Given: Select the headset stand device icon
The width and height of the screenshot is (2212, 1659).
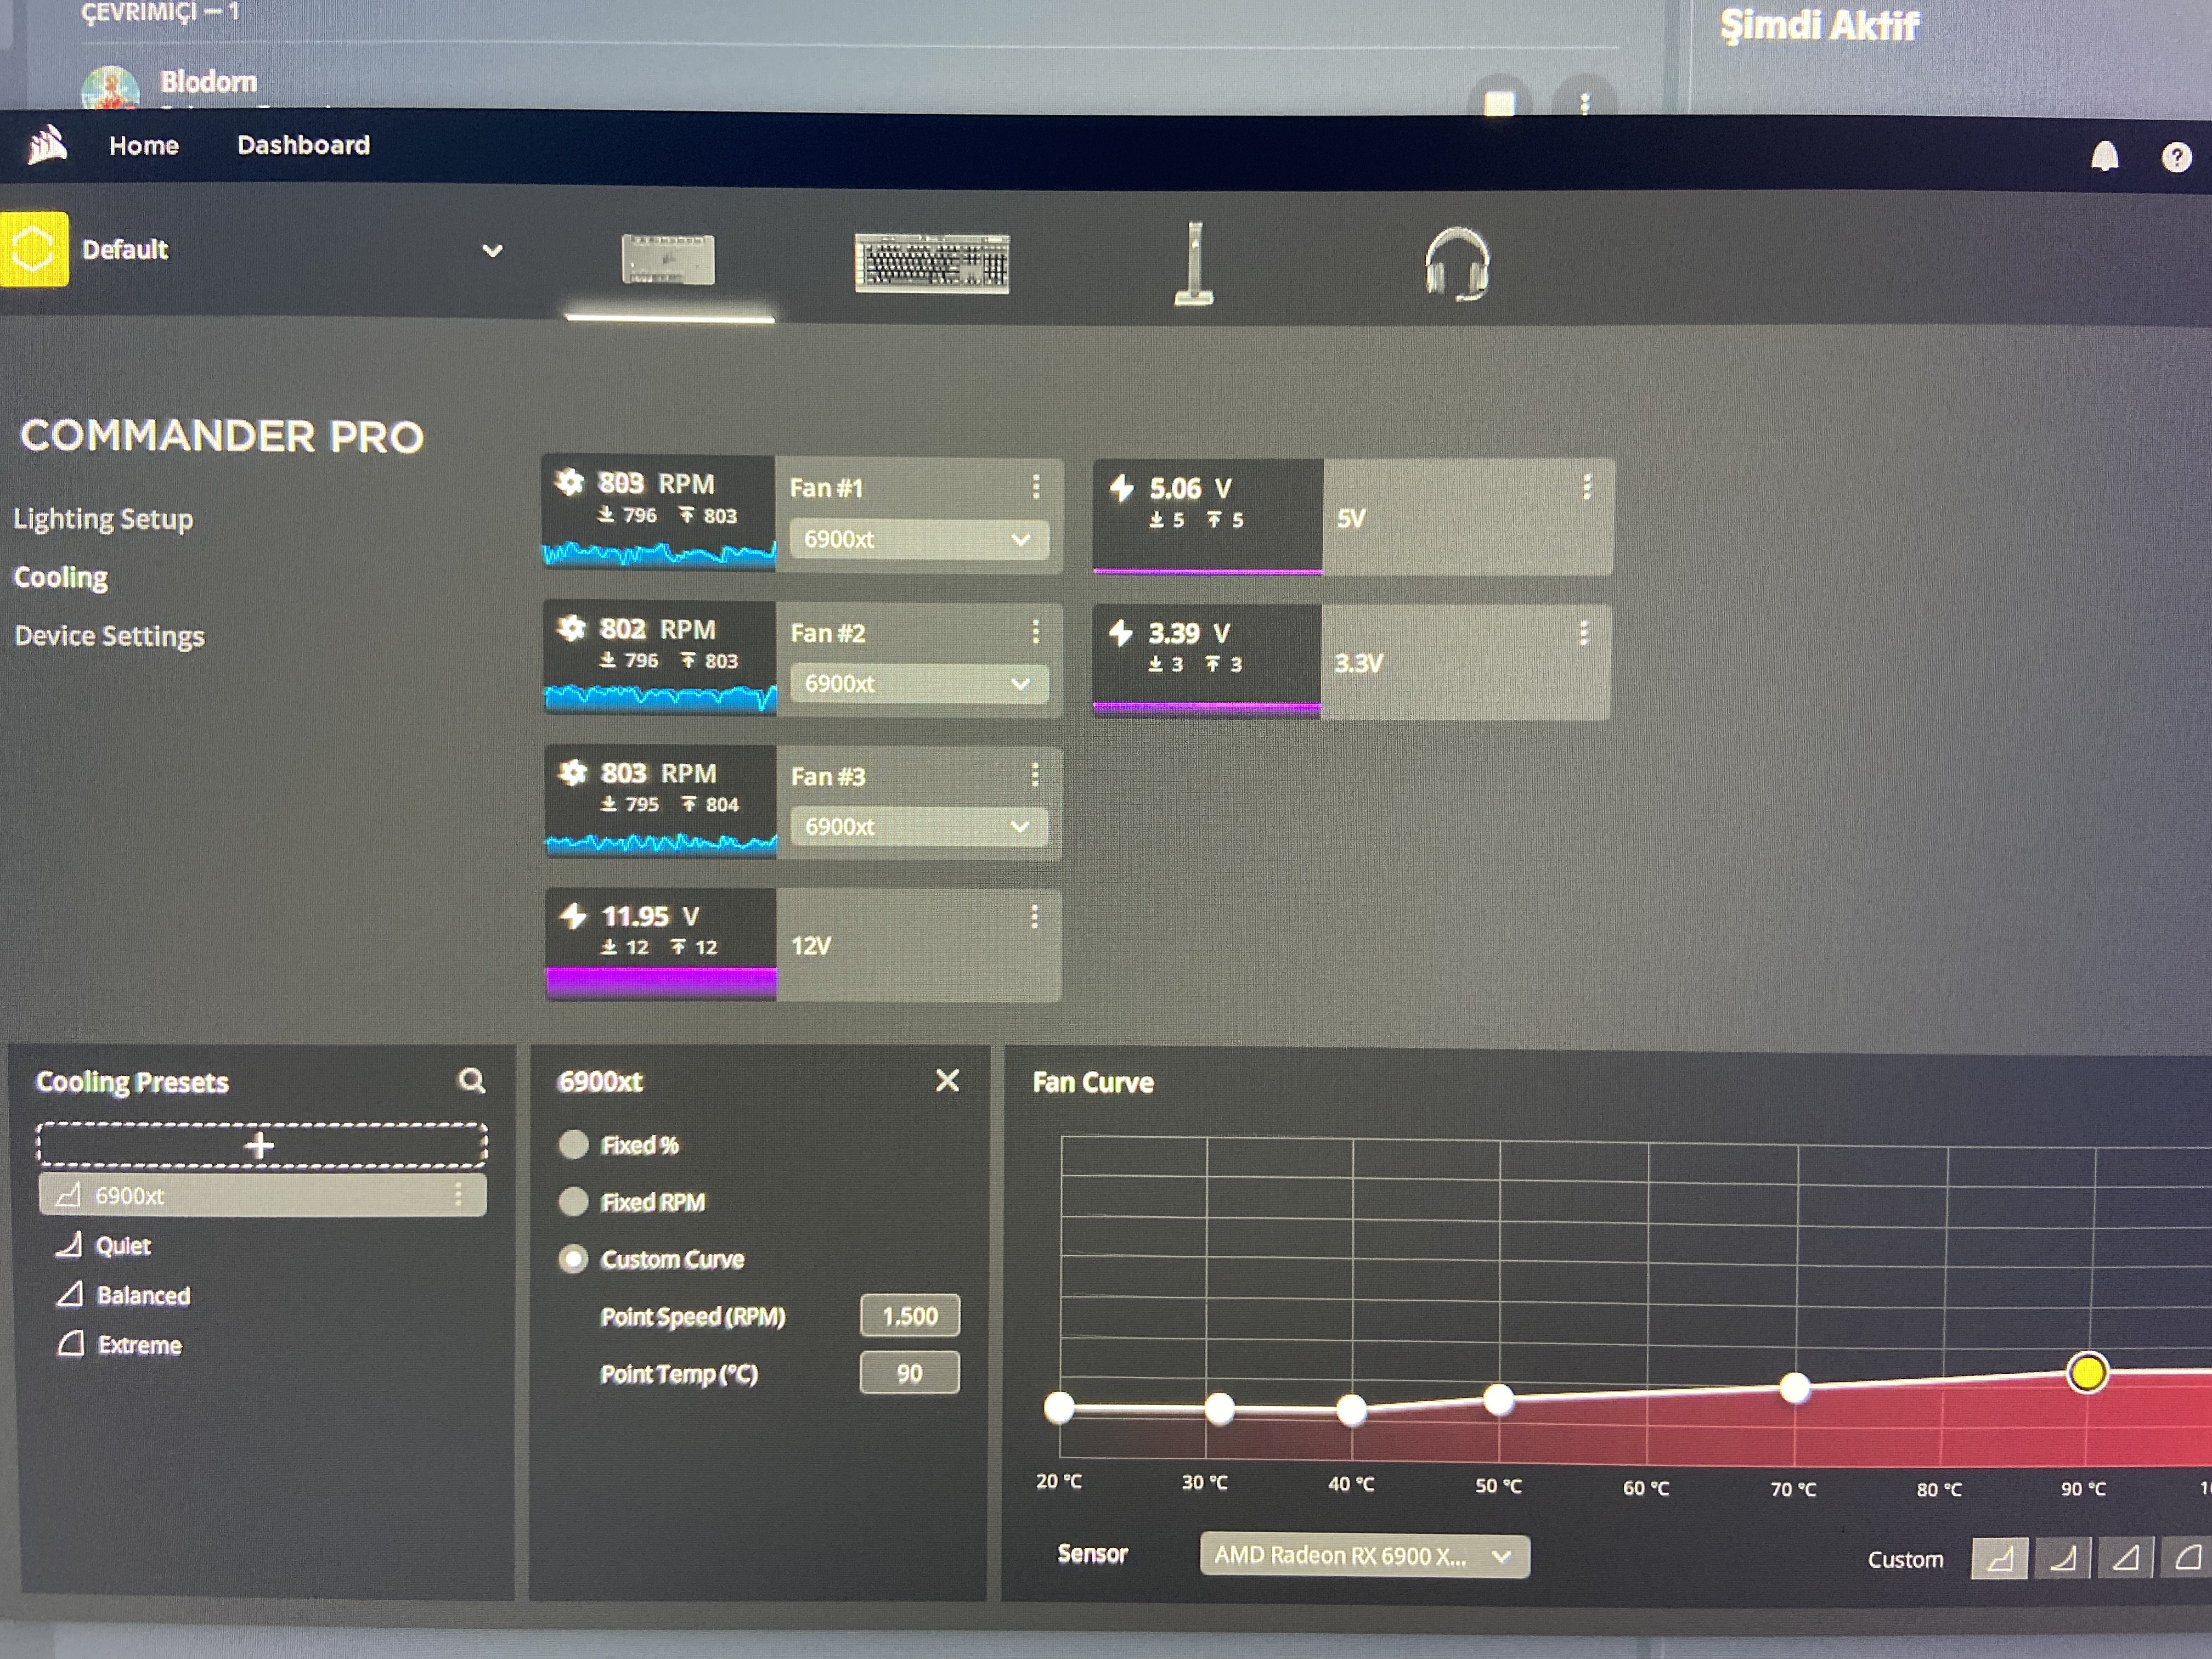Looking at the screenshot, I should coord(1194,263).
